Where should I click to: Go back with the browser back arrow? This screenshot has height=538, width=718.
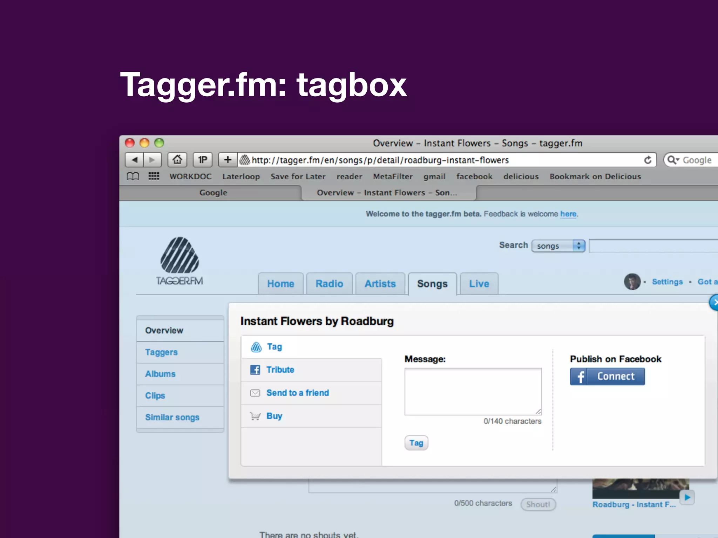pos(134,160)
